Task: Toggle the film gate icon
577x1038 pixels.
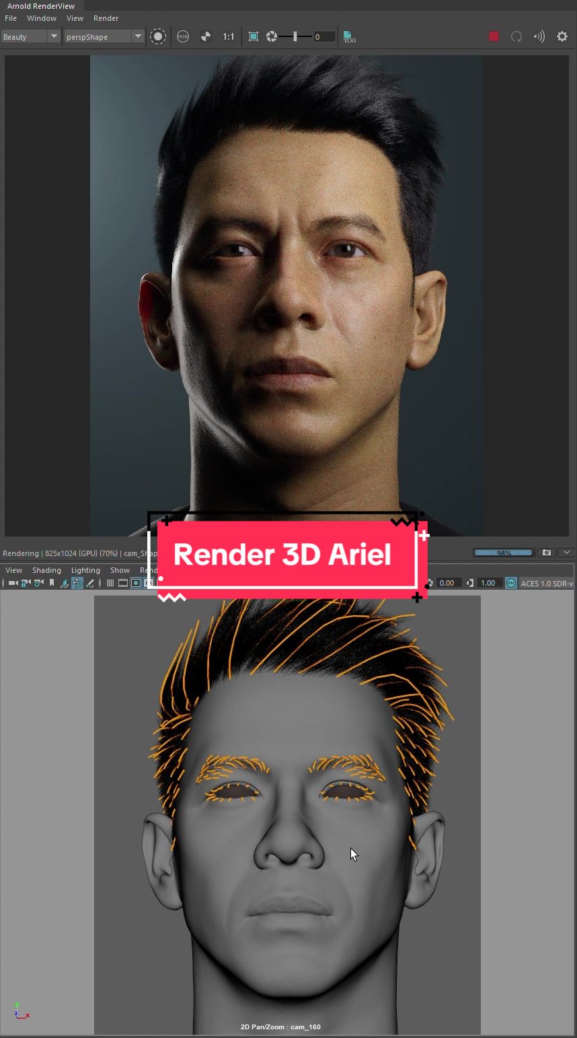Action: tap(123, 583)
